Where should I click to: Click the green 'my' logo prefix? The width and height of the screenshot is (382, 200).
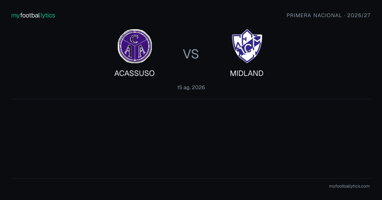pos(16,16)
